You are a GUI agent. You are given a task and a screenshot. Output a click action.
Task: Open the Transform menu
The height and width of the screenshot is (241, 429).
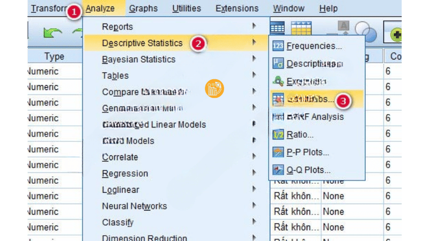click(48, 9)
